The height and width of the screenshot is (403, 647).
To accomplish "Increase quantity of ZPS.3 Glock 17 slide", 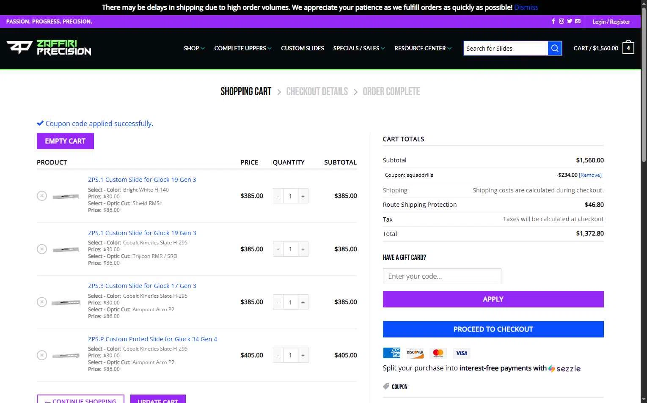I will (x=303, y=302).
